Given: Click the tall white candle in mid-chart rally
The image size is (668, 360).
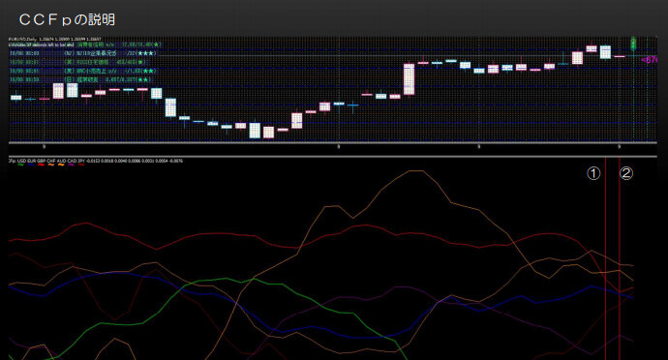Looking at the screenshot, I should 409,79.
